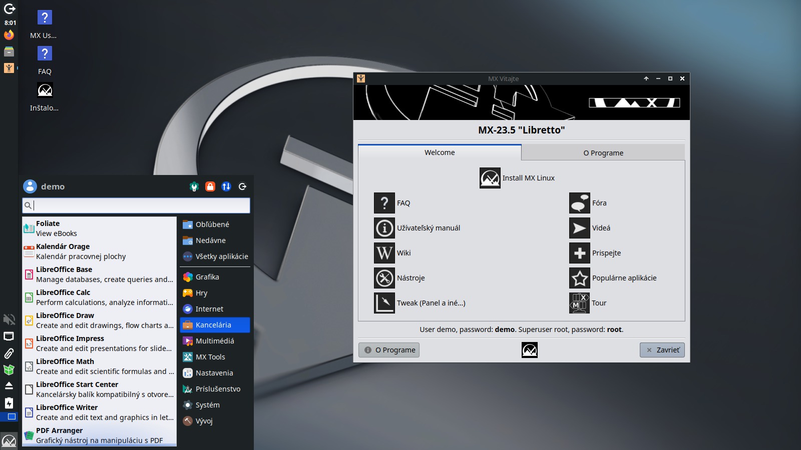Select the Vývoj category

pyautogui.click(x=215, y=421)
